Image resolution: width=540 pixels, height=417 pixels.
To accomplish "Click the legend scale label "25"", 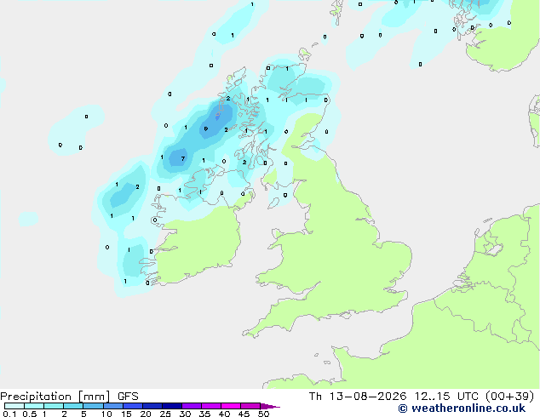I will coord(165,414).
